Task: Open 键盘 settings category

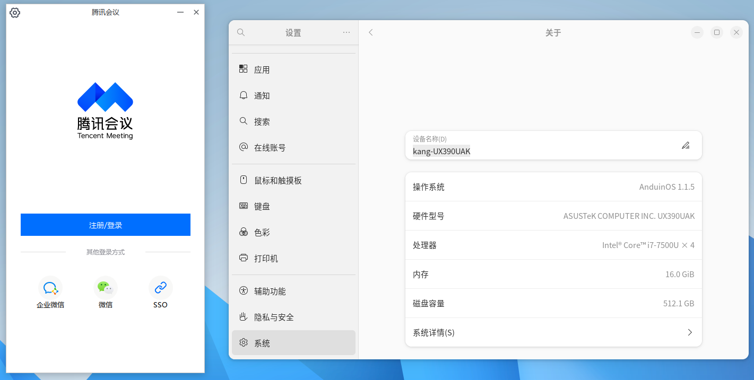Action: (293, 206)
